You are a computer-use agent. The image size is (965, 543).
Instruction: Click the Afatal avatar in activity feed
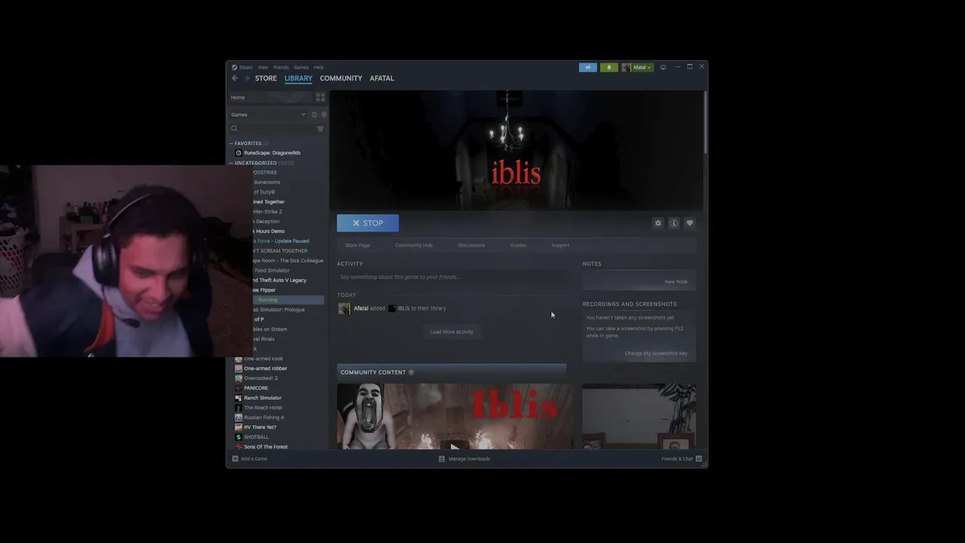[x=345, y=308]
